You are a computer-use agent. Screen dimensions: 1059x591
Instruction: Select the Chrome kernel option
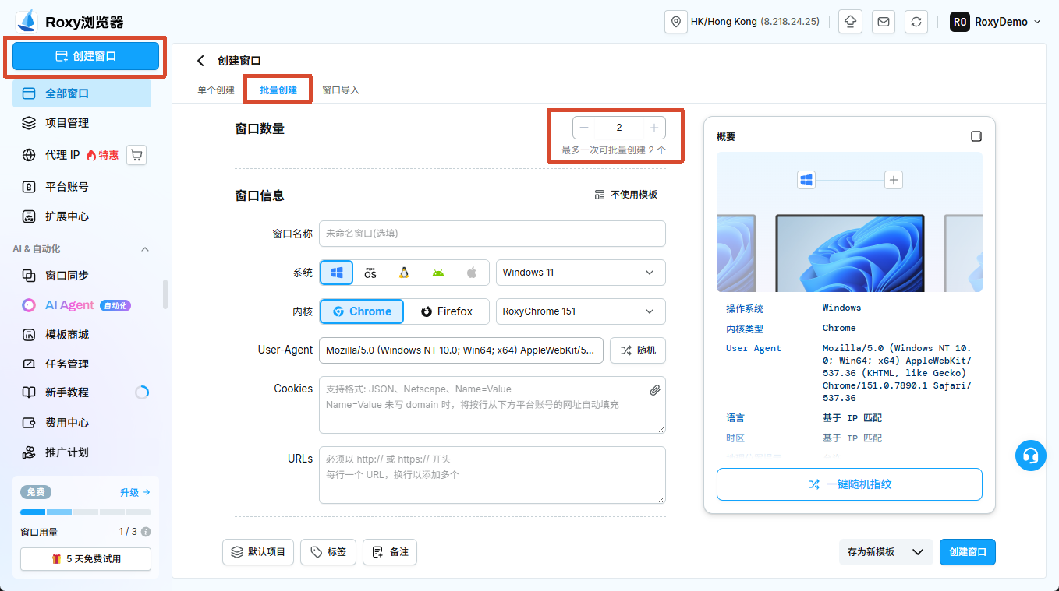point(362,311)
